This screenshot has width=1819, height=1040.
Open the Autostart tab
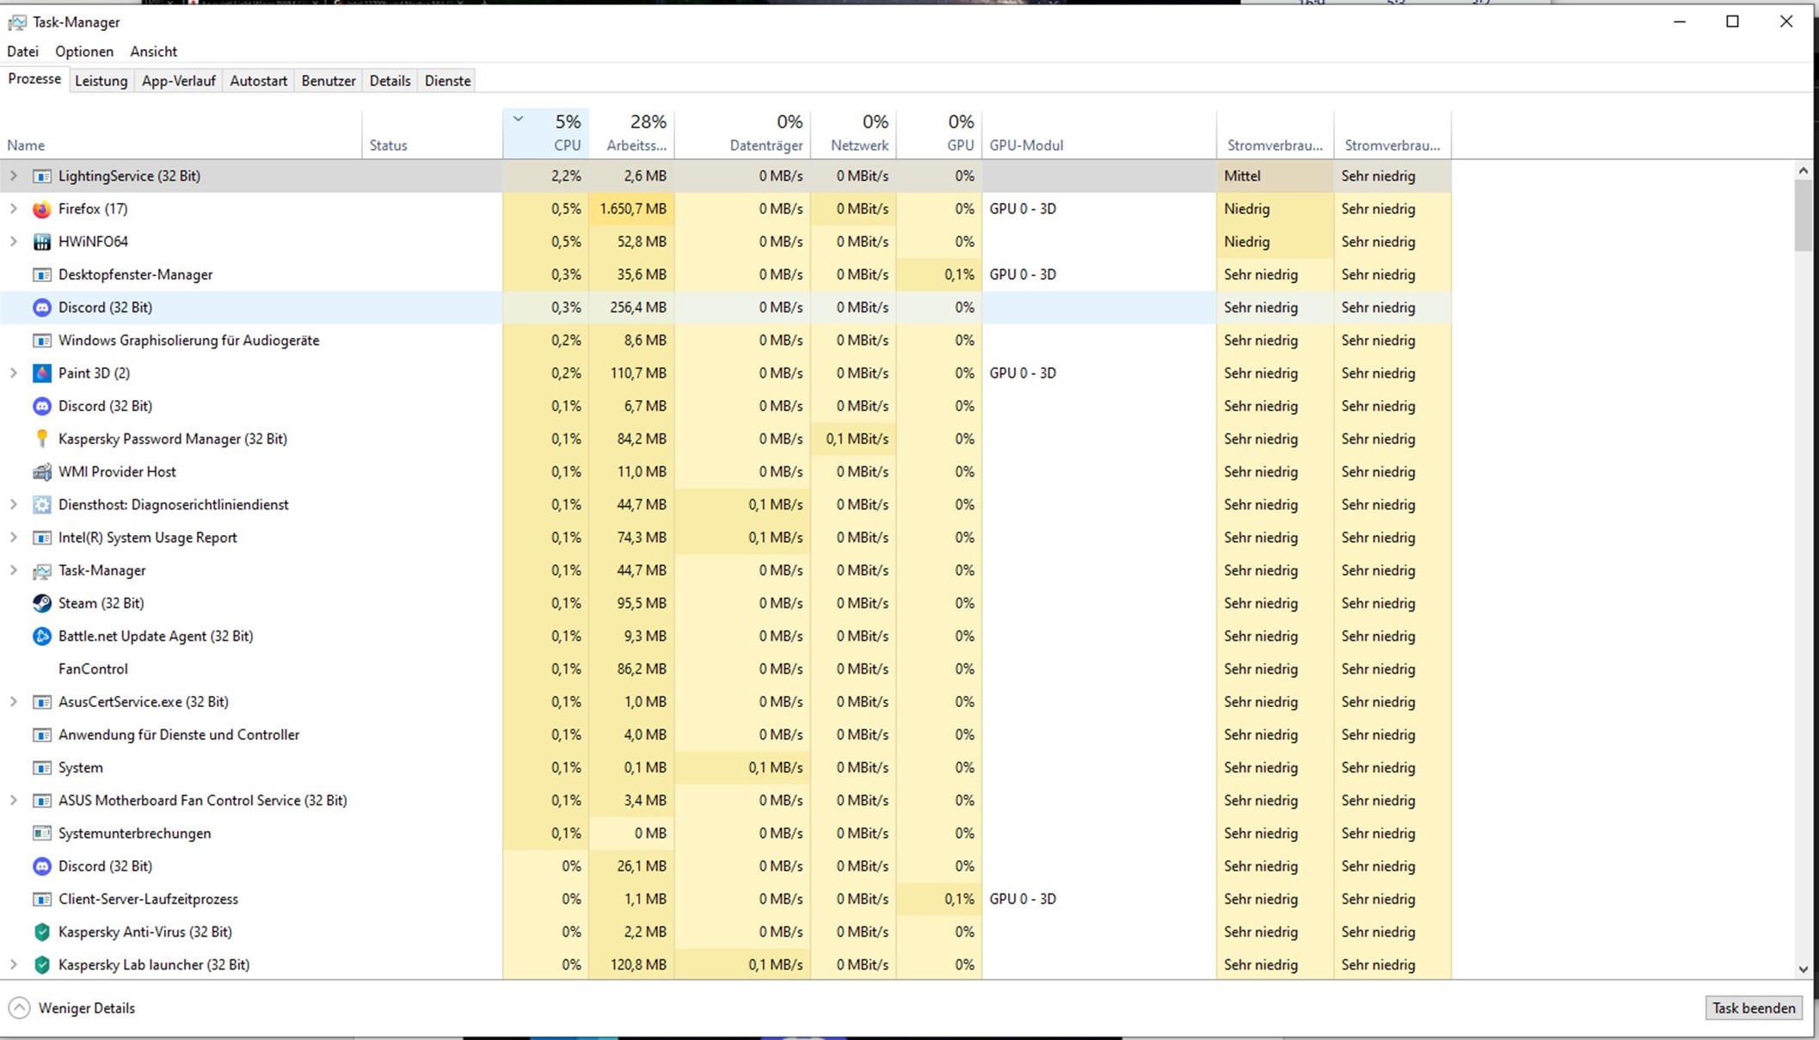(258, 81)
